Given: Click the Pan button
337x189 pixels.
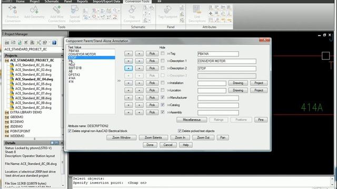Looking at the screenshot, I should point(223,138).
